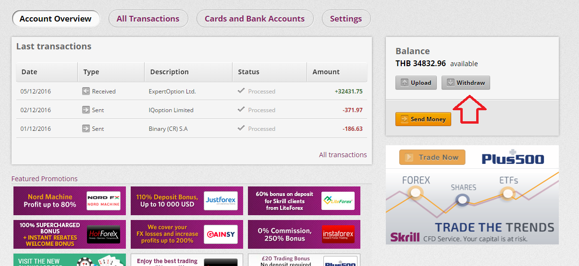
Task: Click the Sent arrow icon for Binary (CR) S.A
Action: point(86,128)
